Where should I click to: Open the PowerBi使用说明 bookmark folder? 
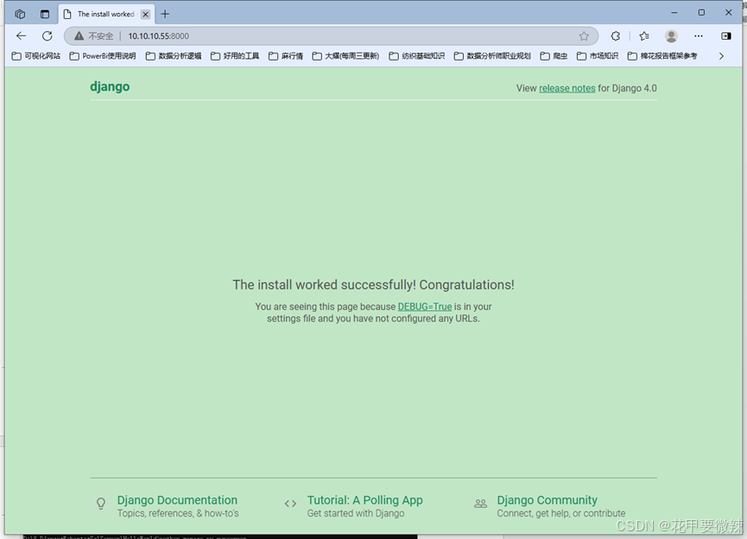tap(103, 56)
